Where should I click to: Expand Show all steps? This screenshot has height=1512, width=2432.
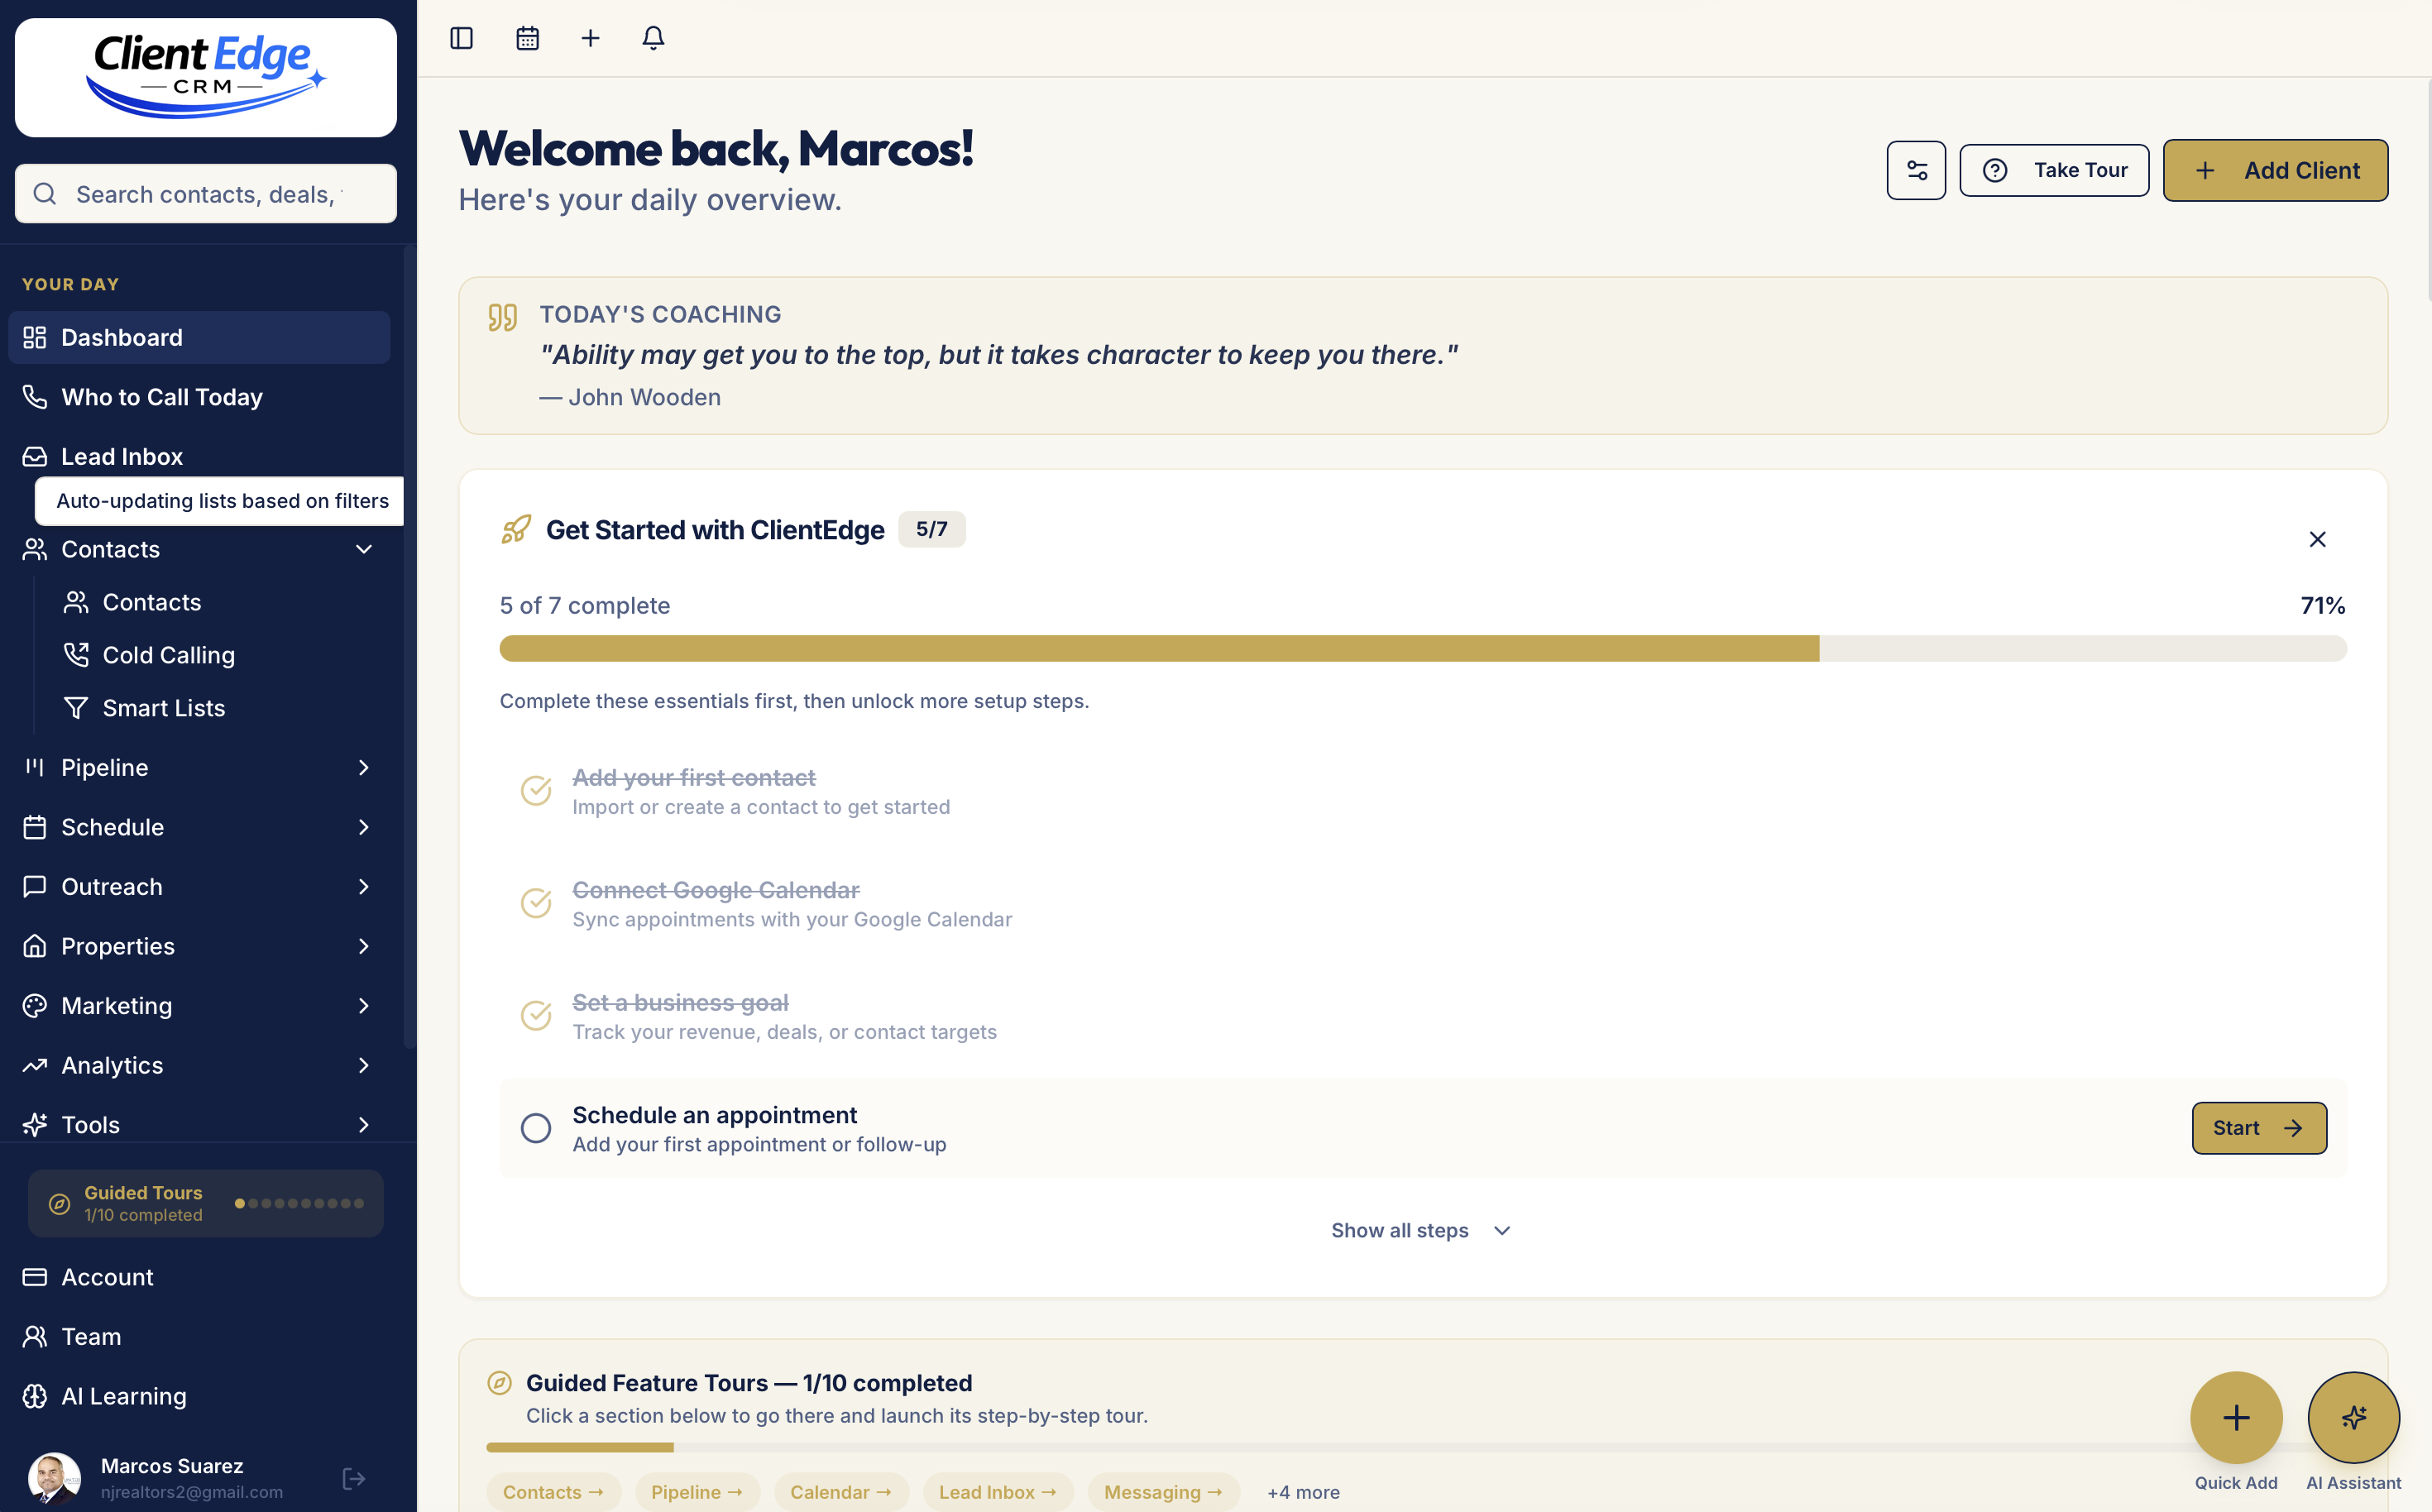1420,1230
